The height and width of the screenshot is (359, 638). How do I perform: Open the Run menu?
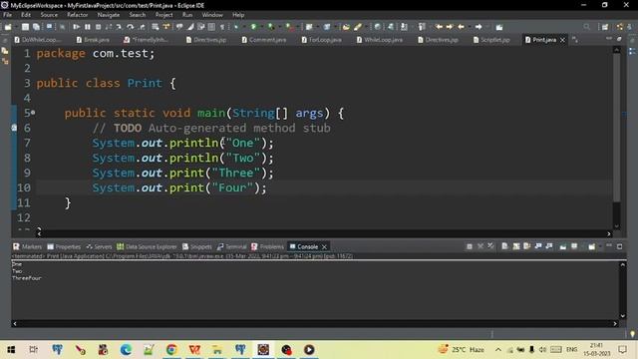click(x=187, y=15)
